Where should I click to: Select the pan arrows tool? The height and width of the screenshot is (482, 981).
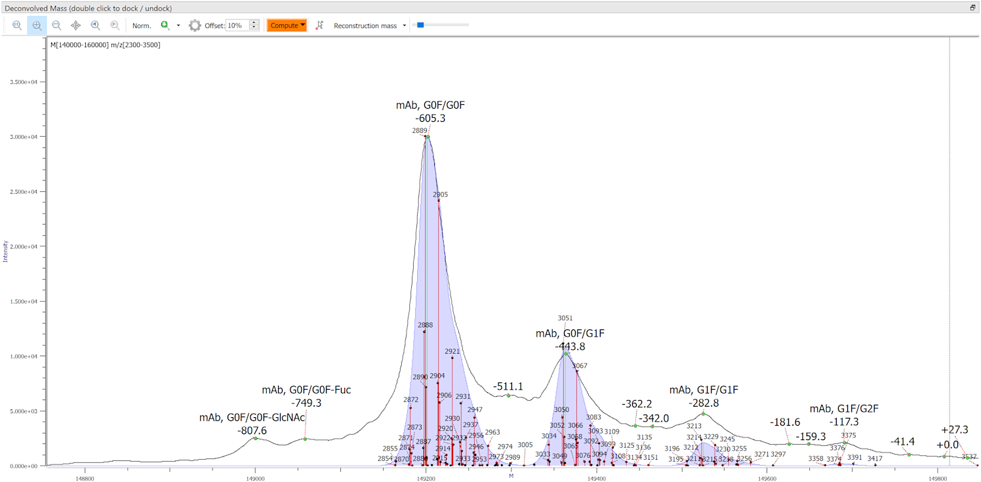click(x=75, y=26)
